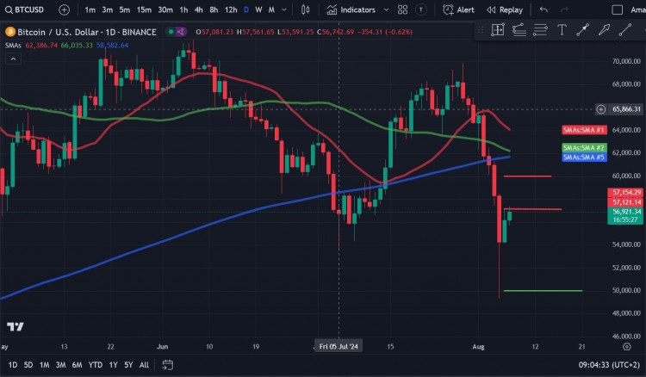This screenshot has width=646, height=377.
Task: Select 30m timeframe
Action: point(165,9)
